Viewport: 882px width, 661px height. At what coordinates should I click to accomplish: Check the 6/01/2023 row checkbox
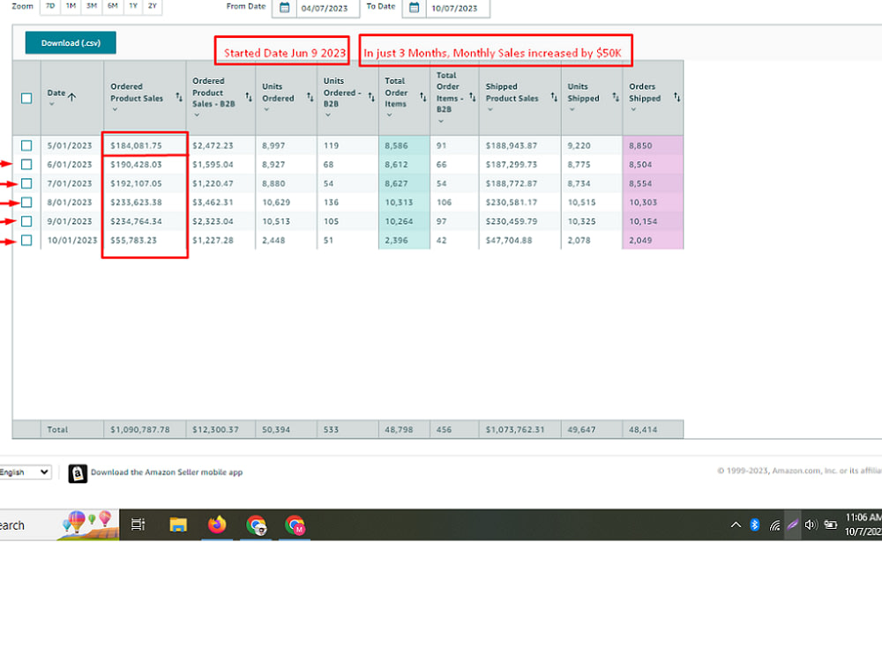click(x=26, y=164)
